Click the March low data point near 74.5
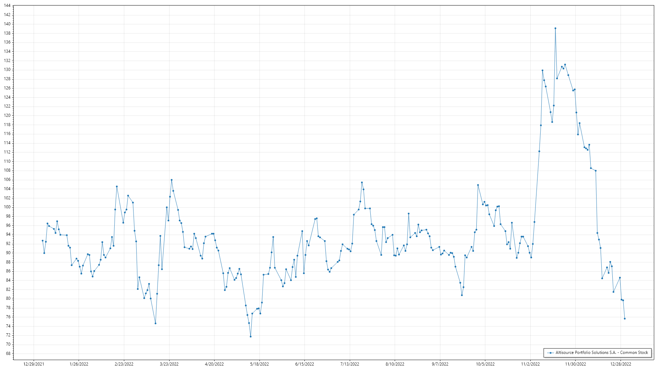 click(x=155, y=323)
